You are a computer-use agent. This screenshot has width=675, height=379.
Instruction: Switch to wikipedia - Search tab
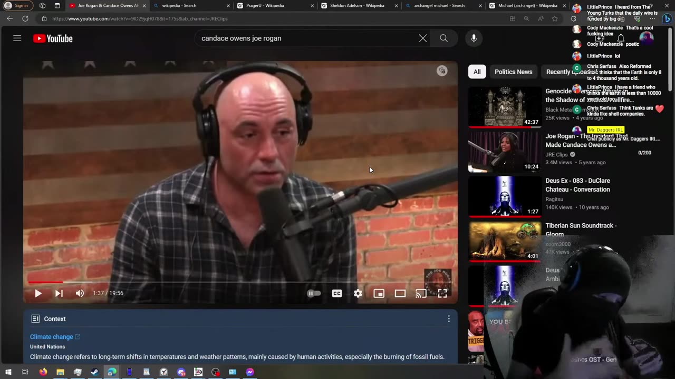pyautogui.click(x=191, y=6)
